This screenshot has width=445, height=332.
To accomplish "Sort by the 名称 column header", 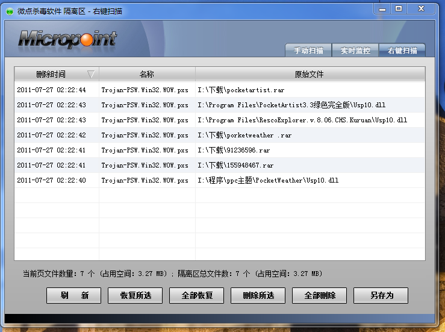I will [x=147, y=74].
